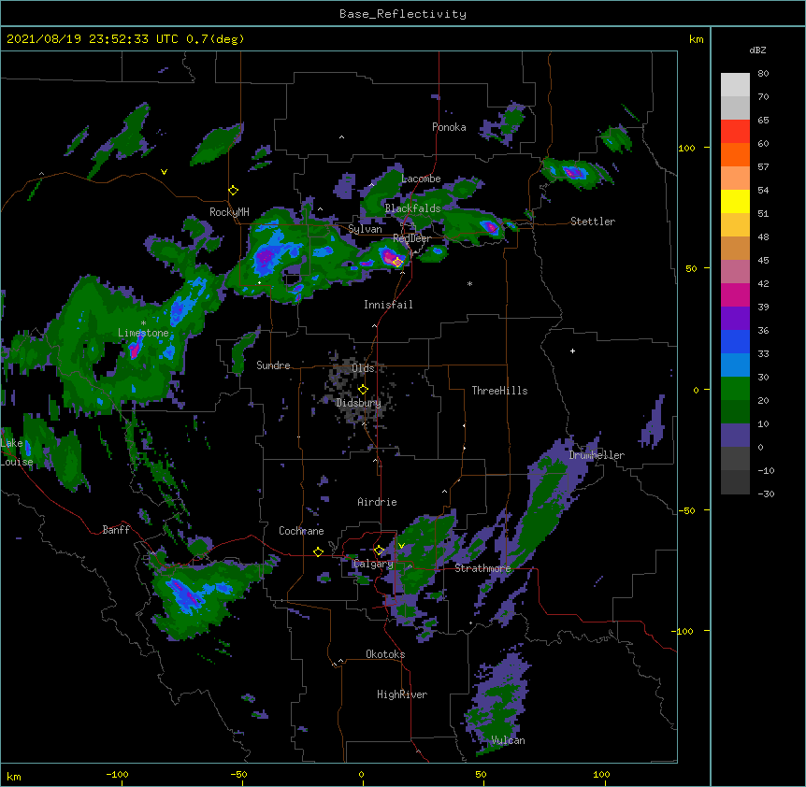Click the yellow diamond marker below Cochrane
Screen dimensions: 806x787
tap(318, 551)
